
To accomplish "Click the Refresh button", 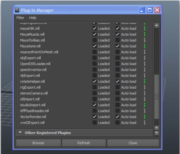I will (84, 143).
